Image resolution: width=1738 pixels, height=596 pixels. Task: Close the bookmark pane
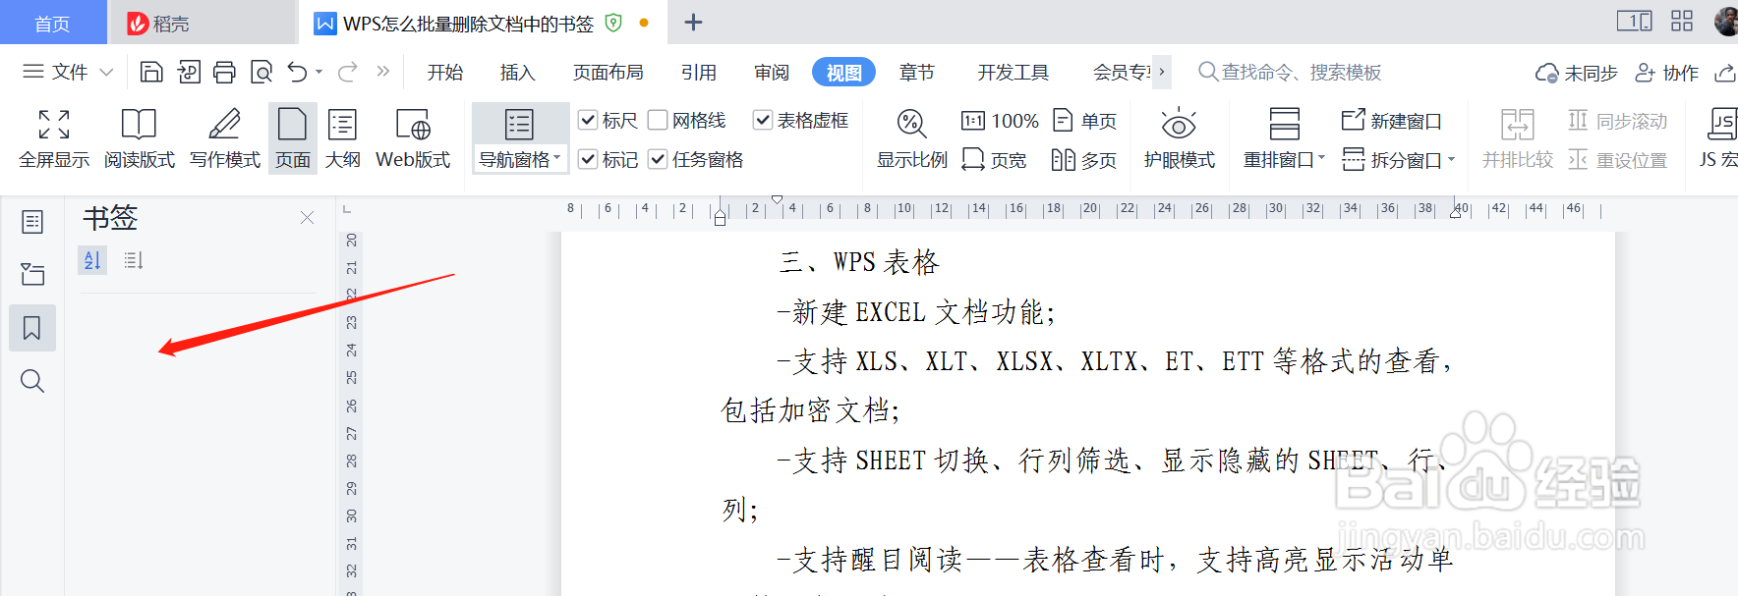[x=307, y=217]
